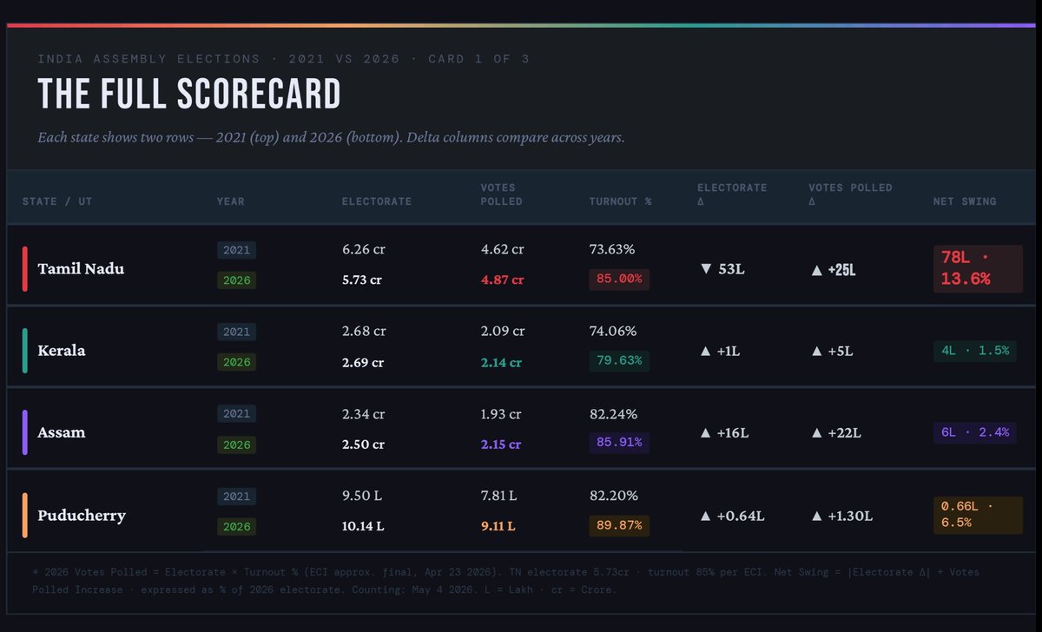The image size is (1042, 632).
Task: Click the '▲ +0.64L' electorate delta
Action: click(x=732, y=516)
